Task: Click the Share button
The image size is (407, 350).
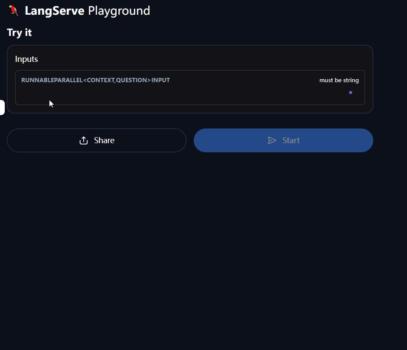Action: (x=97, y=141)
